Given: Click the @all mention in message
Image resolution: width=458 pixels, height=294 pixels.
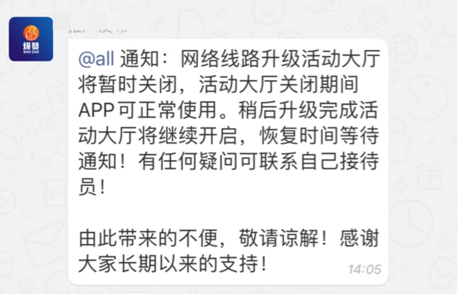Looking at the screenshot, I should pos(96,59).
